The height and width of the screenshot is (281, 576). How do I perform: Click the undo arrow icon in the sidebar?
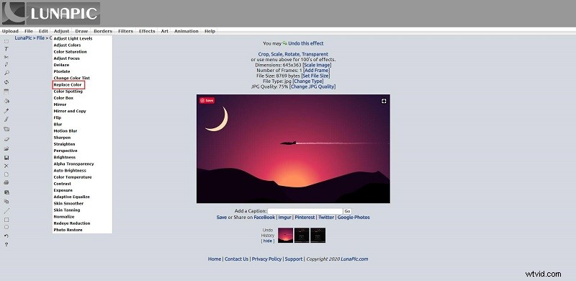pos(6,236)
